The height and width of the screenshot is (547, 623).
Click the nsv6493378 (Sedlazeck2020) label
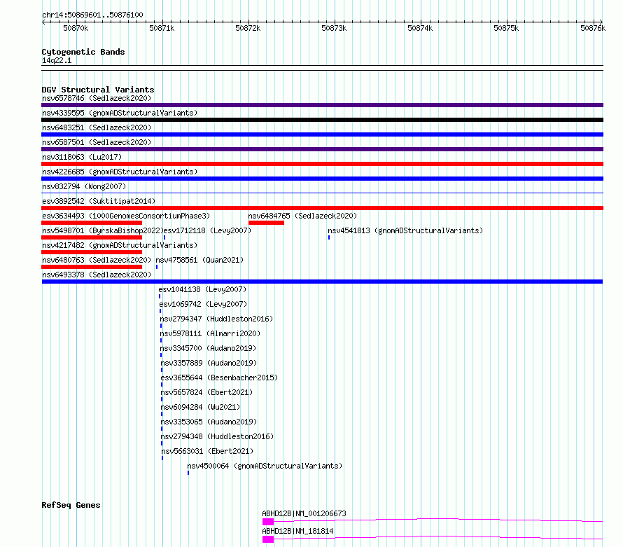coord(97,275)
